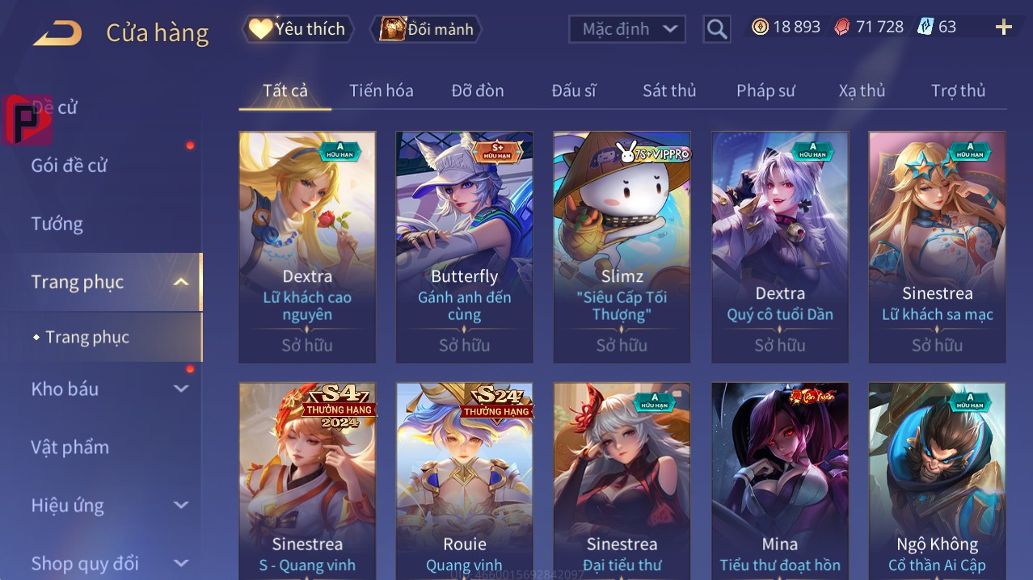
Task: Tap the gold coin balance icon
Action: [760, 27]
